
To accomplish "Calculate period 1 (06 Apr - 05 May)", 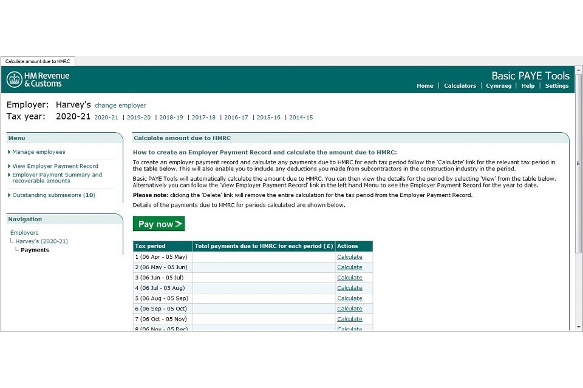I will click(350, 257).
